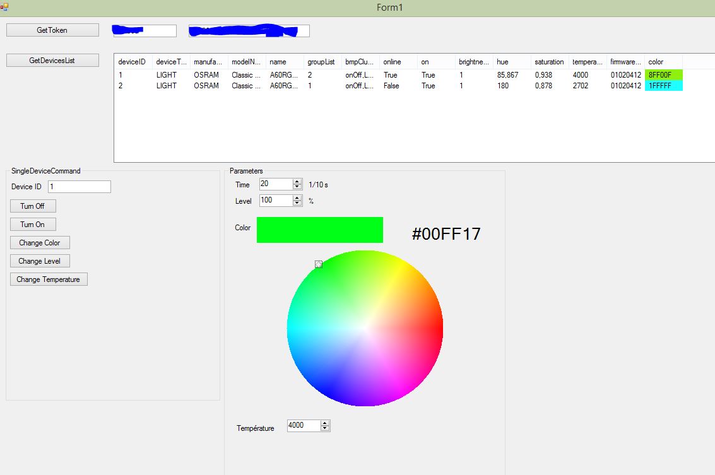Click the deviceID column header
Viewport: 715px width, 475px height.
click(x=133, y=62)
